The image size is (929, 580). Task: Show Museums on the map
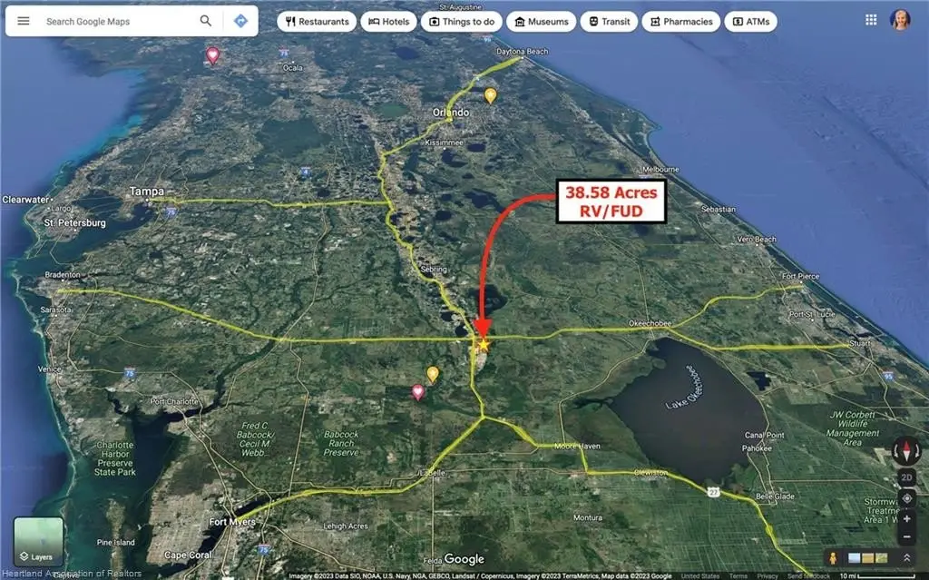(x=542, y=22)
